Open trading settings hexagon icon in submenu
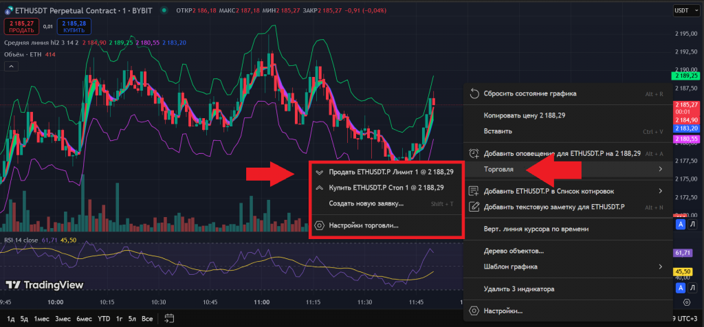The height and width of the screenshot is (327, 704). pyautogui.click(x=318, y=225)
